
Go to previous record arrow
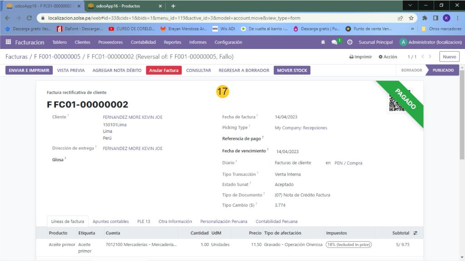coord(423,57)
